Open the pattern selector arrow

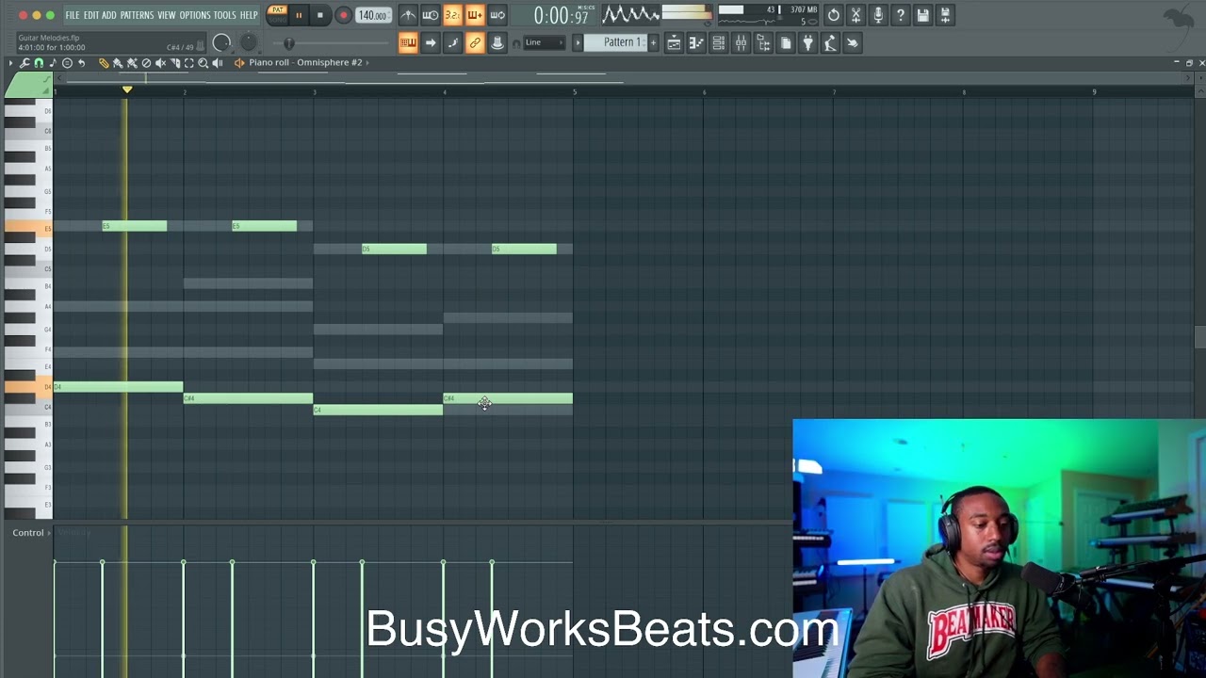click(x=578, y=42)
